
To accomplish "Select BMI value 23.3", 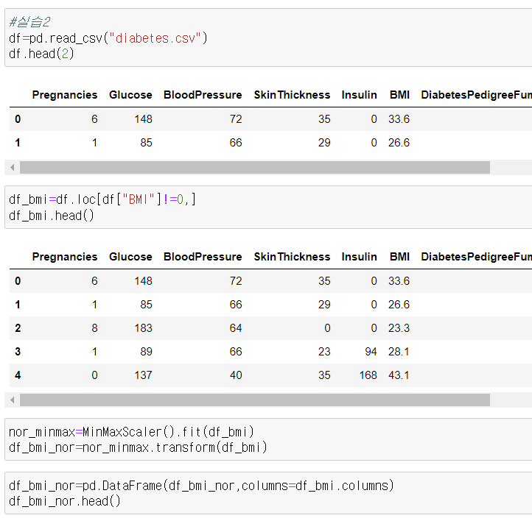I will [399, 328].
